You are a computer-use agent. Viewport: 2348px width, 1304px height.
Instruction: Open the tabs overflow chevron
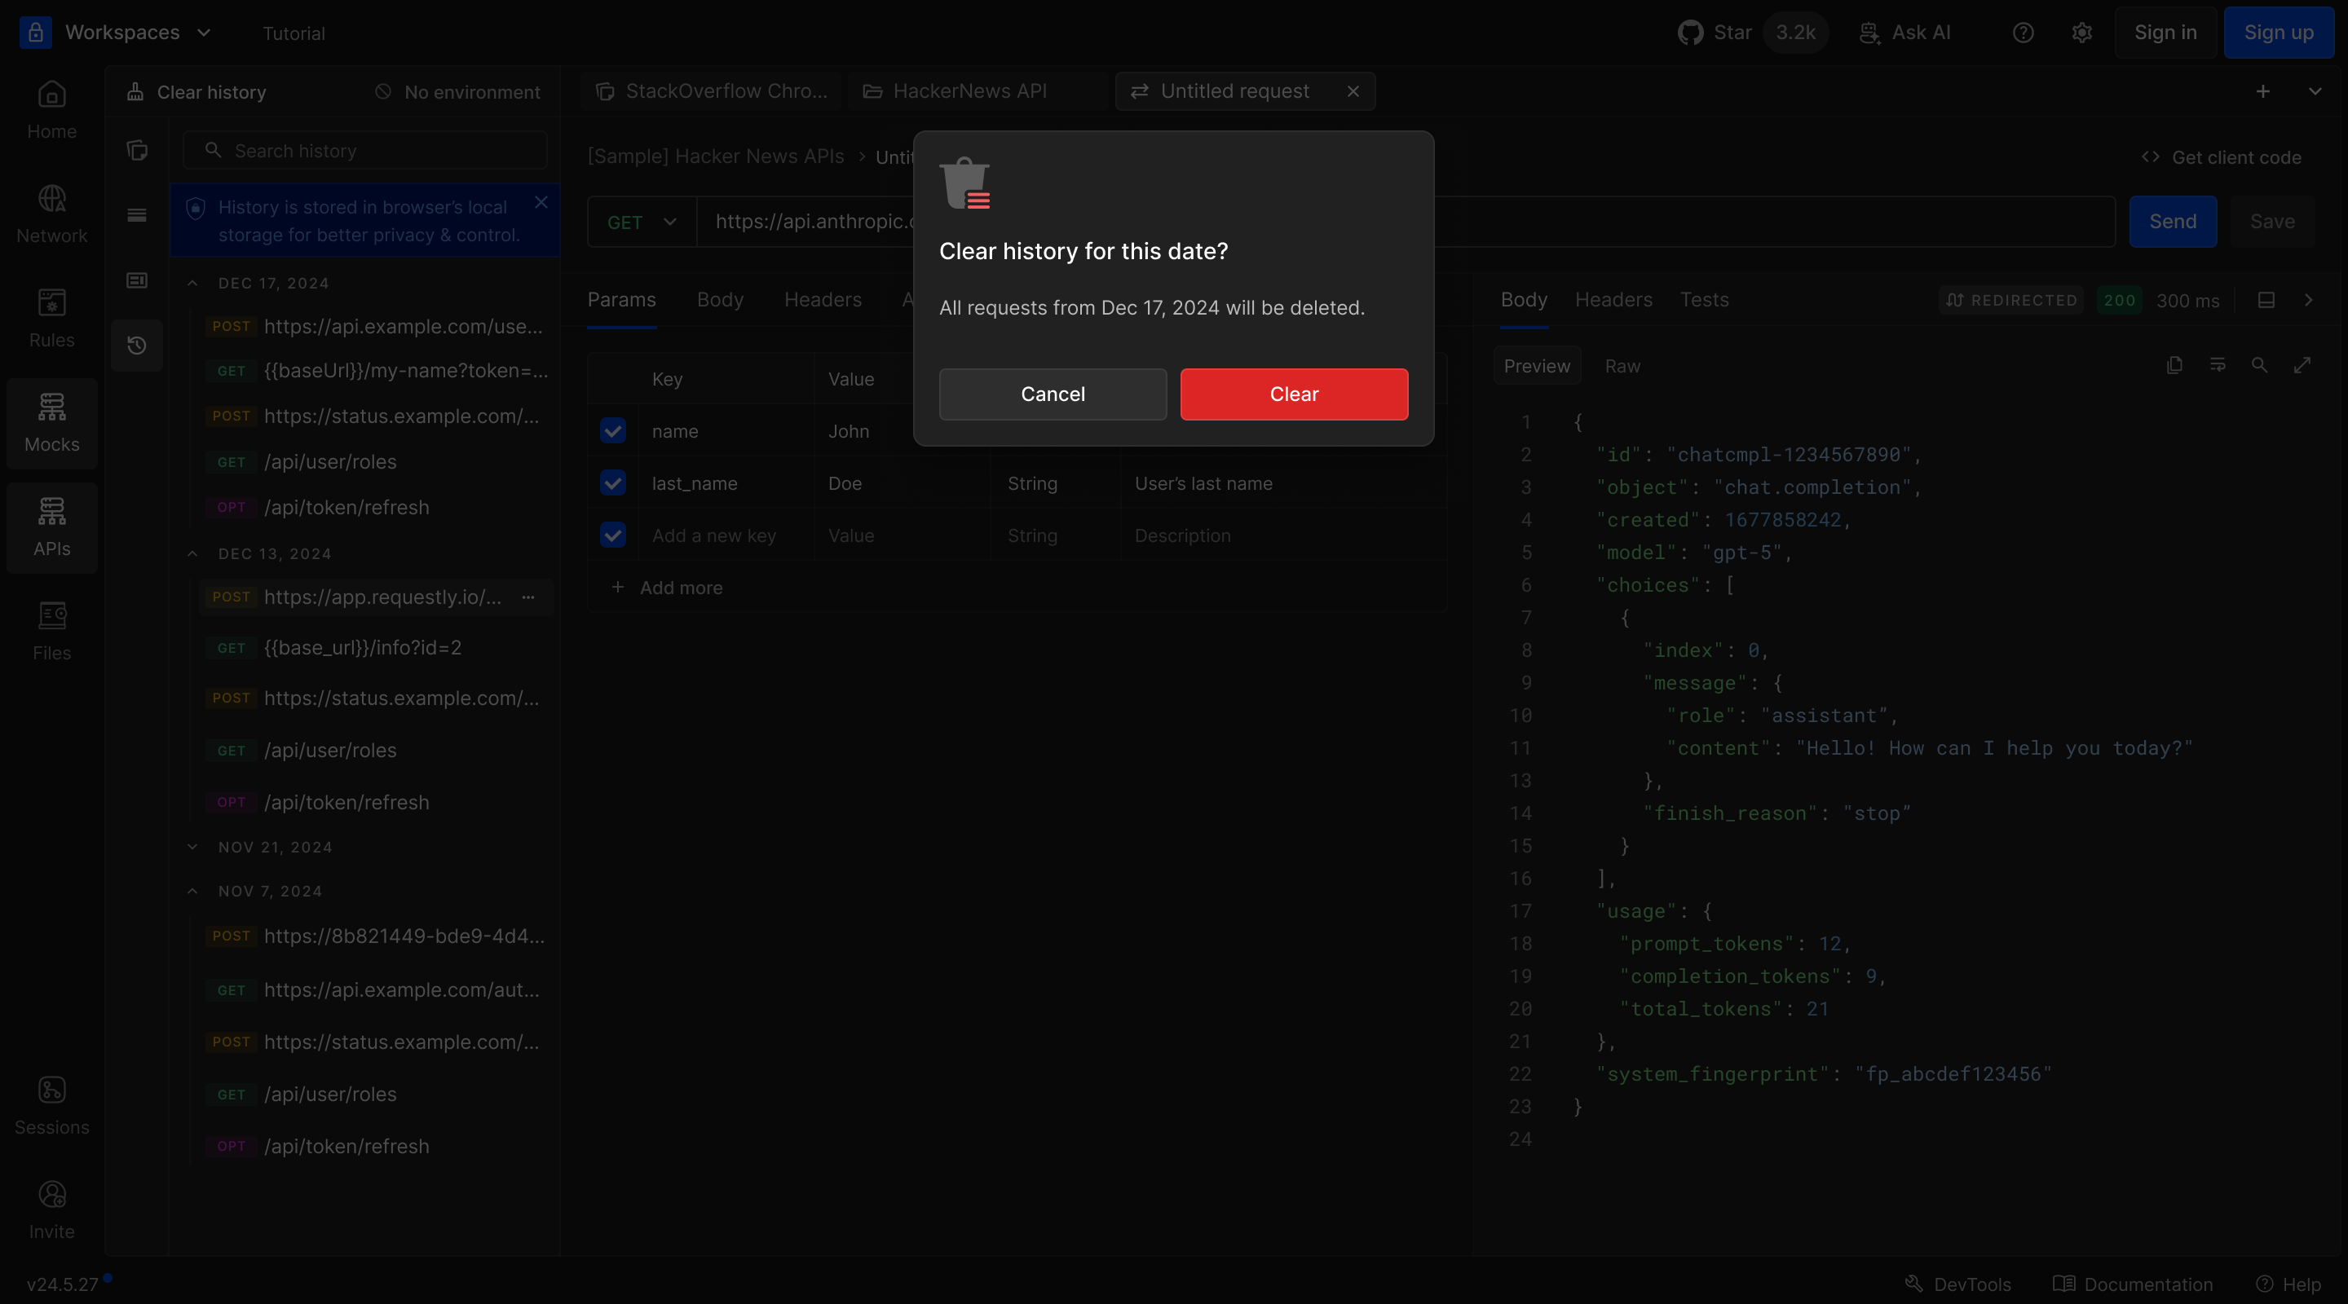tap(2315, 91)
